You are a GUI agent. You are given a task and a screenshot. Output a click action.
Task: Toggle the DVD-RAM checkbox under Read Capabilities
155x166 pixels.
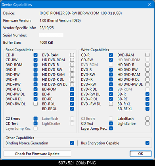pos(72,55)
